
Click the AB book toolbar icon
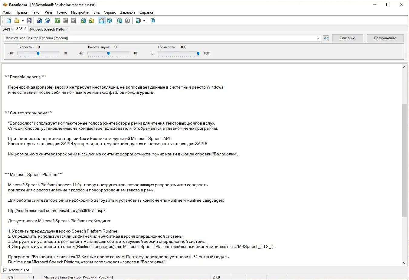coord(110,21)
